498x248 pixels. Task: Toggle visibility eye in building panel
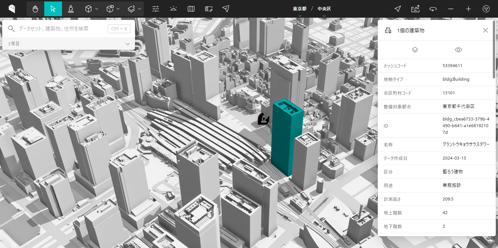[459, 50]
